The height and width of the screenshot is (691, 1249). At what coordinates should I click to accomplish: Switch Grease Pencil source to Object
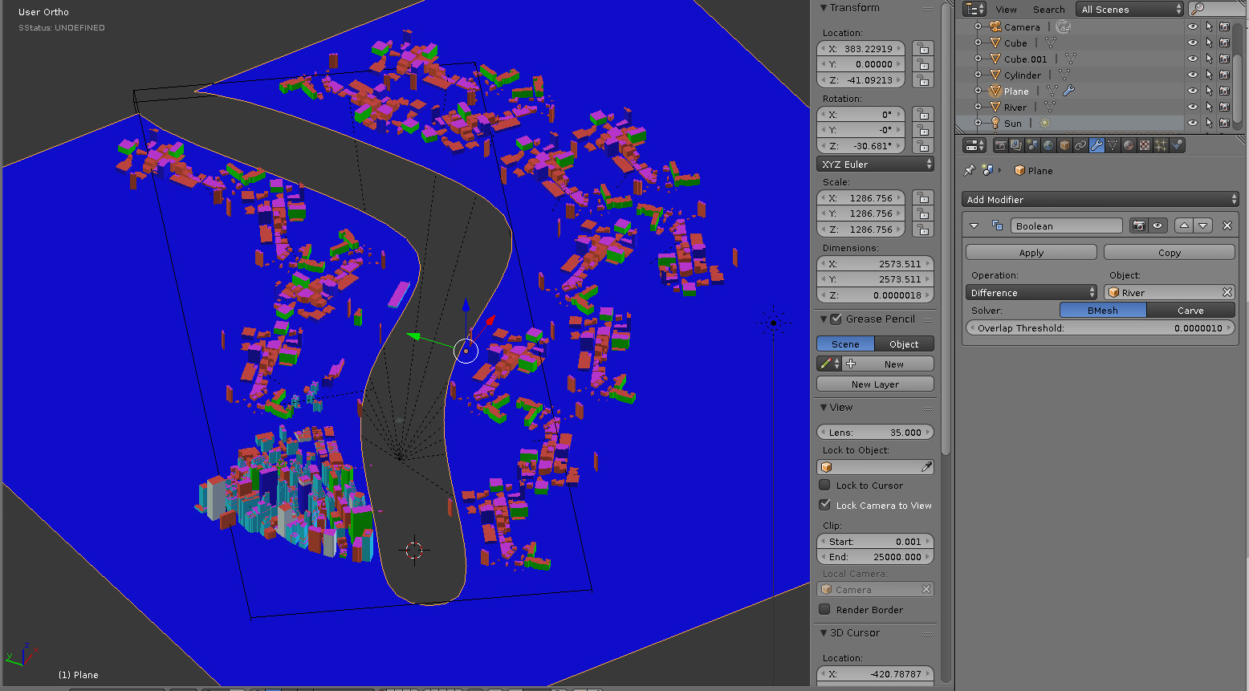coord(904,343)
